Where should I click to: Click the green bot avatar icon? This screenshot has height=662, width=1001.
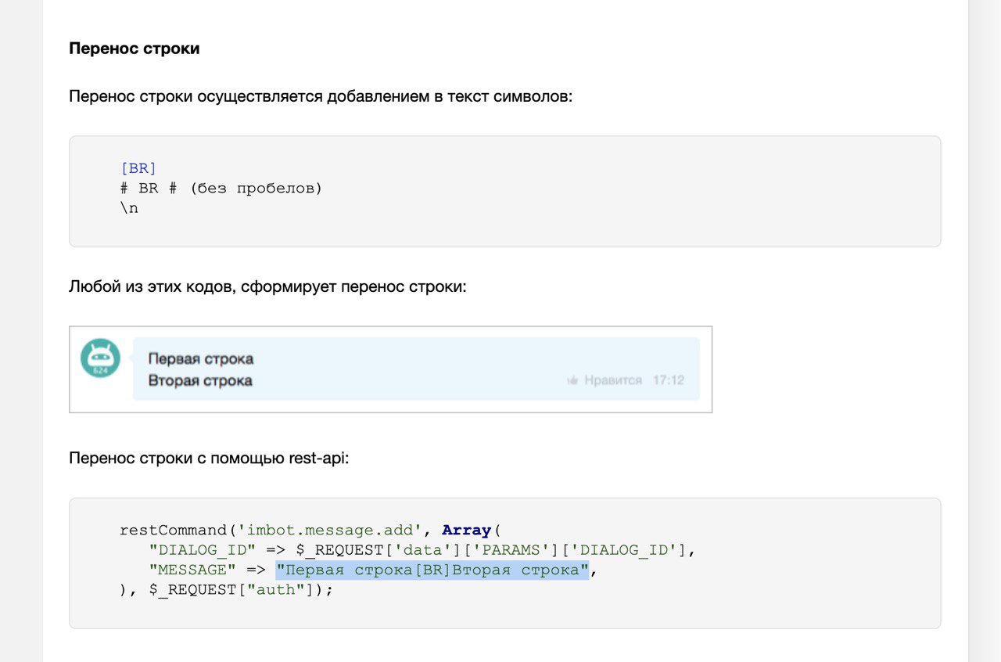[100, 358]
